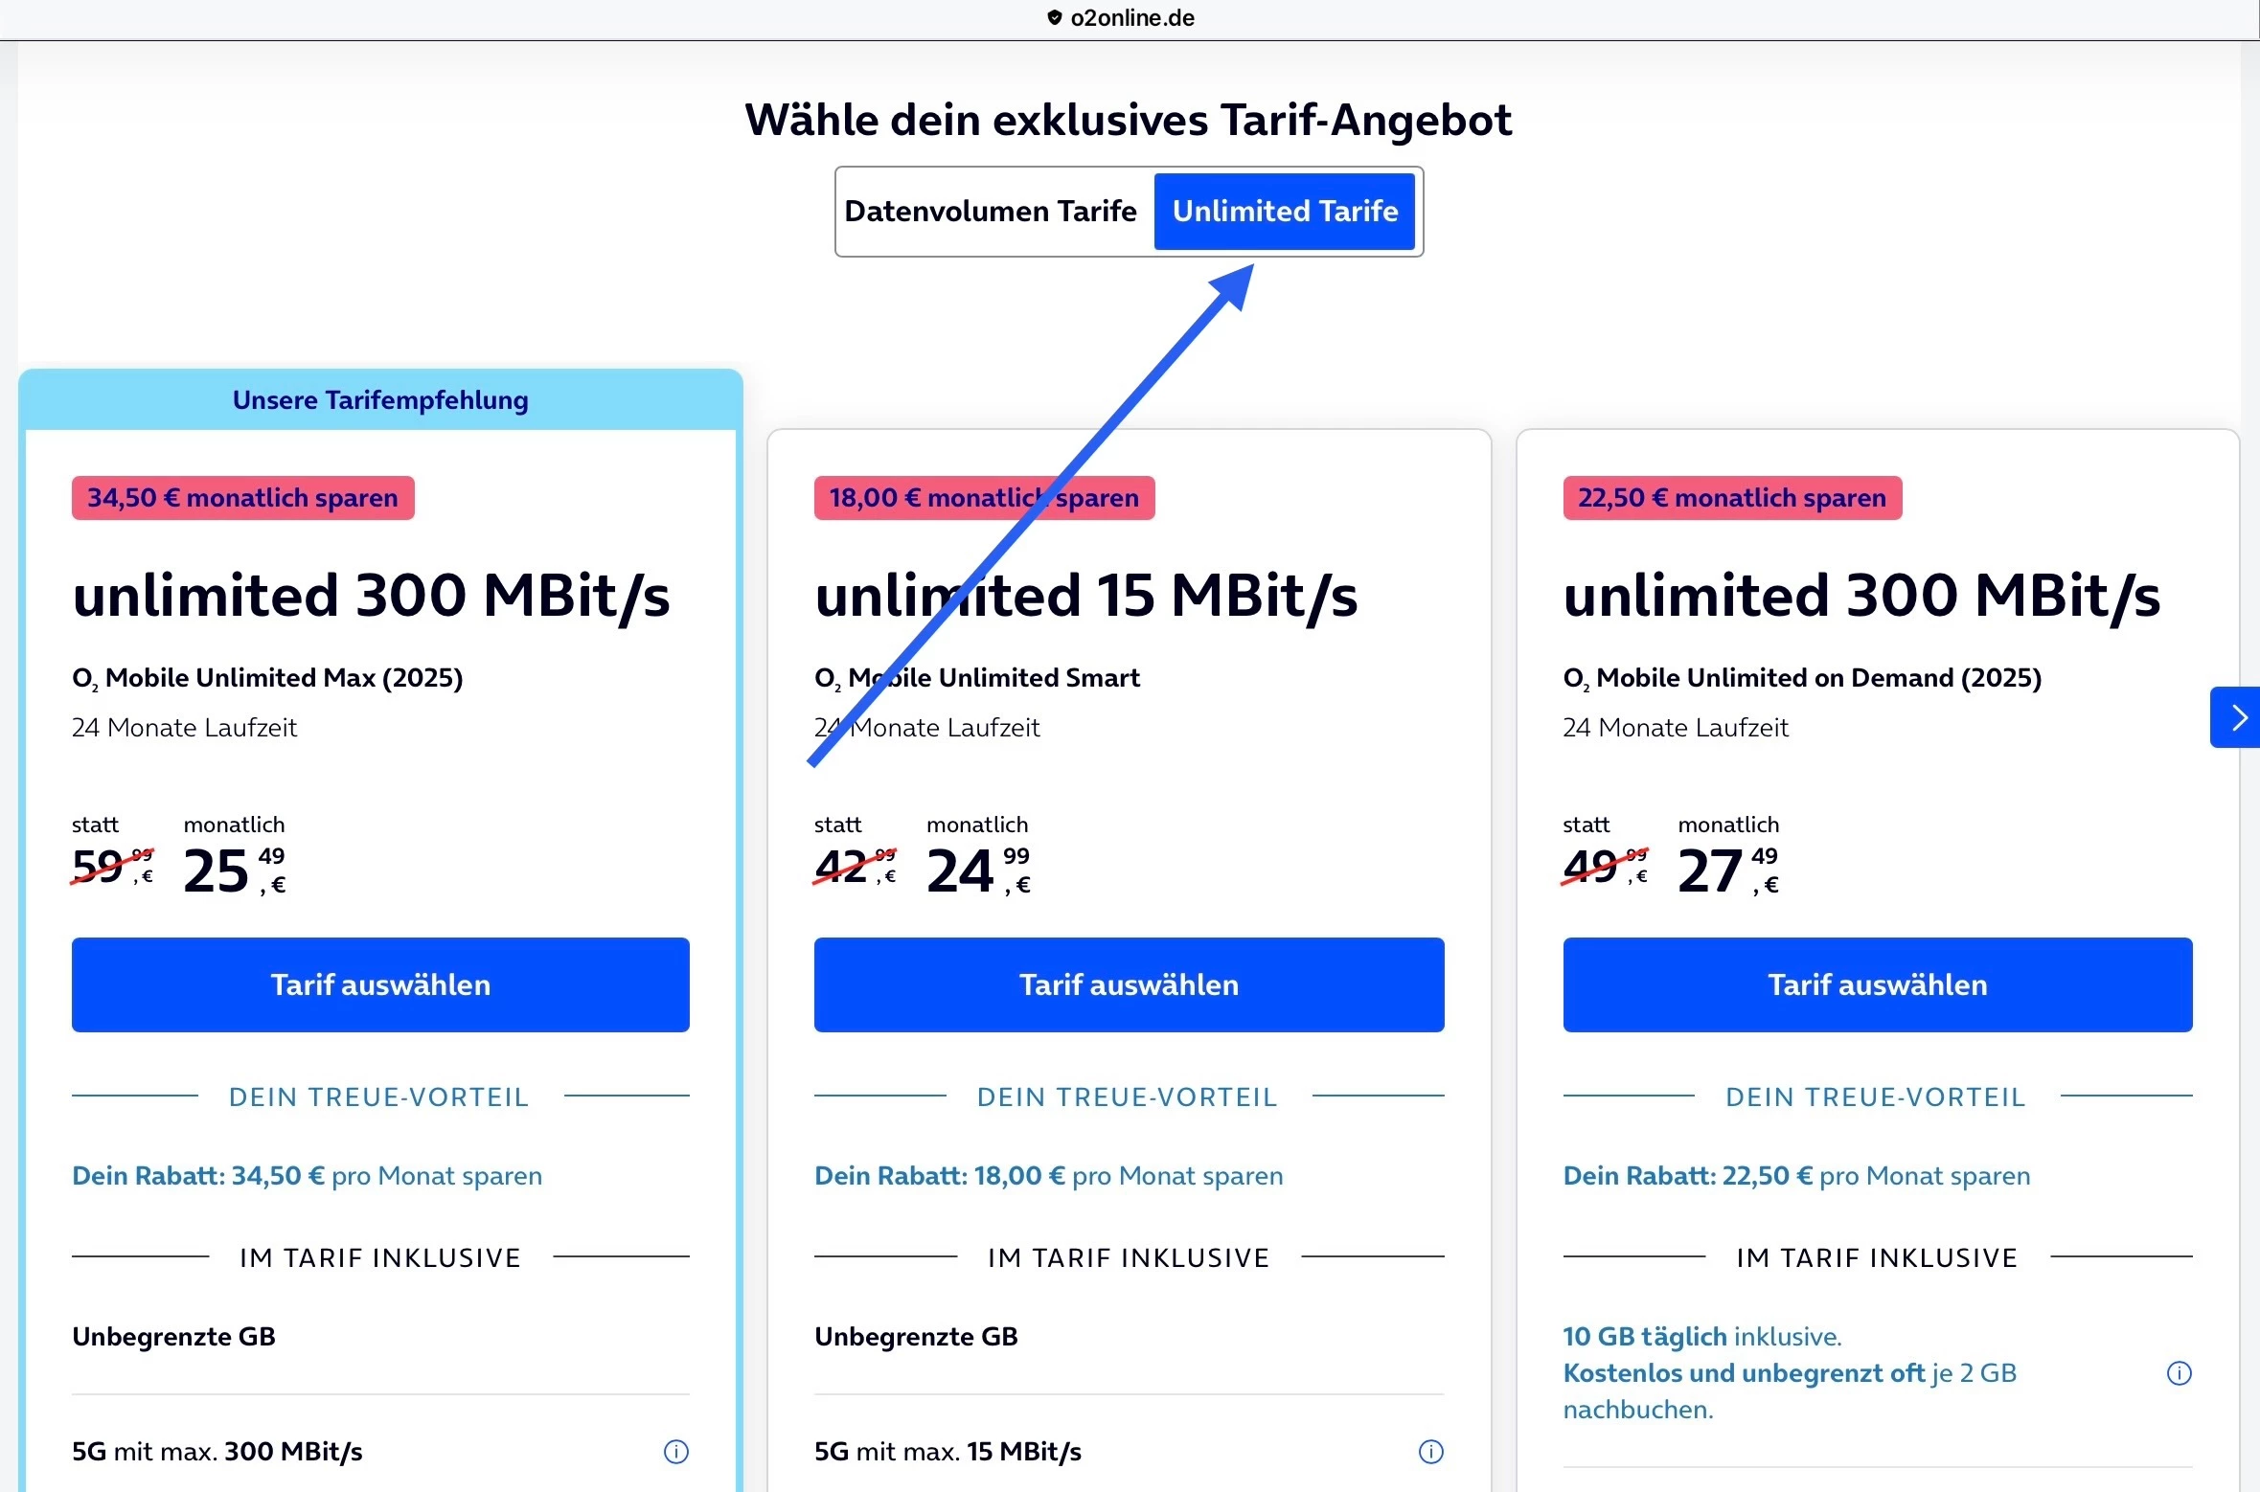Click the unlimited 15 MBit/s heading
The height and width of the screenshot is (1492, 2260).
click(1085, 596)
